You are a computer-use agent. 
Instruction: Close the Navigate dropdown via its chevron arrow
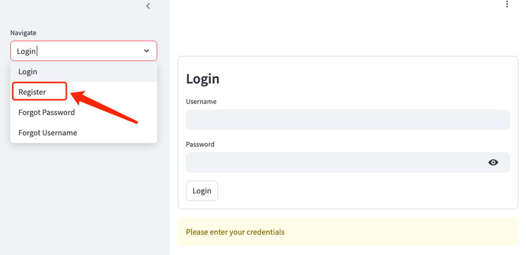click(146, 51)
